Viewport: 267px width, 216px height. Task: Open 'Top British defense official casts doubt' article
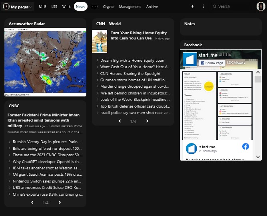coord(135,106)
